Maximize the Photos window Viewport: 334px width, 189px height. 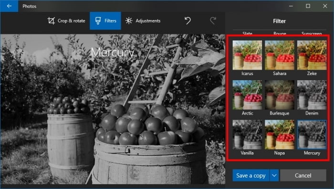(x=308, y=6)
